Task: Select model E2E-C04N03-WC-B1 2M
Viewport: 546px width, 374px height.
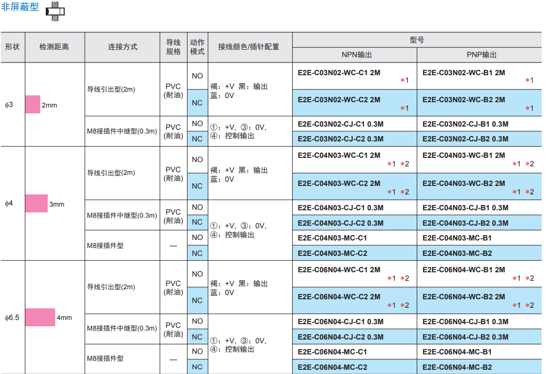Action: click(x=463, y=156)
